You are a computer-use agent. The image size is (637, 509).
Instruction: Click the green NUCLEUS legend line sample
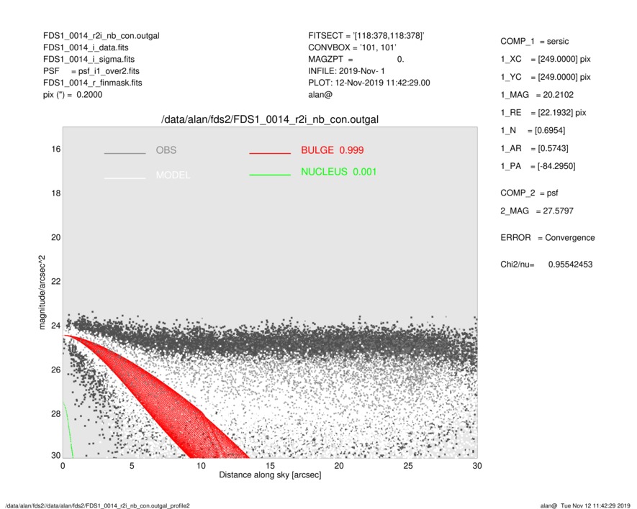coord(270,175)
